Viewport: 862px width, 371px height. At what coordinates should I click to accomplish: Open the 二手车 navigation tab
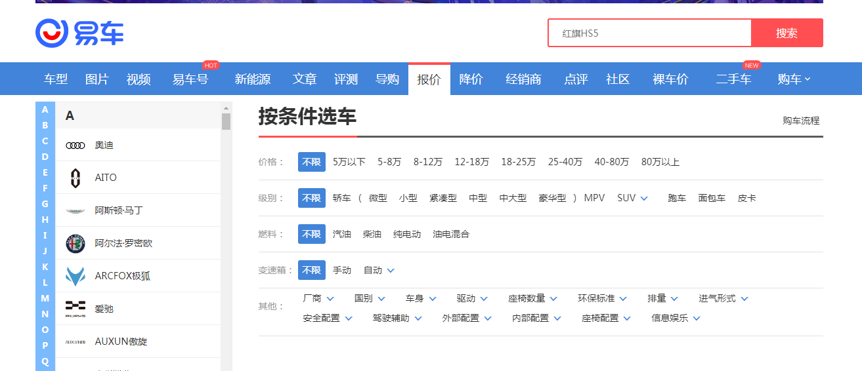pos(733,79)
